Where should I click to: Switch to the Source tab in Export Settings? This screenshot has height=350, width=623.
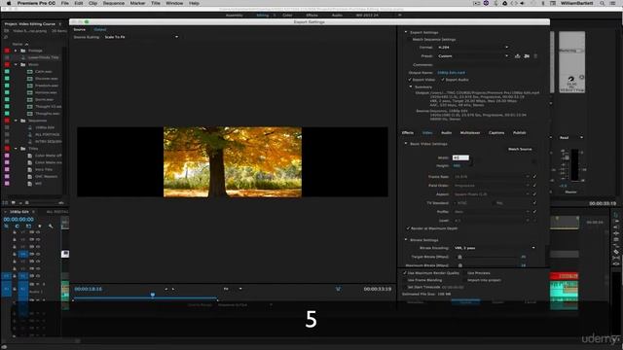click(80, 29)
